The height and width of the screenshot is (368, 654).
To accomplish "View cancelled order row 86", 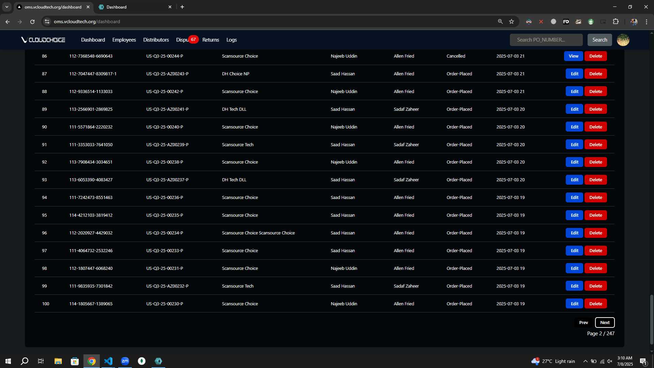I will coord(573,56).
